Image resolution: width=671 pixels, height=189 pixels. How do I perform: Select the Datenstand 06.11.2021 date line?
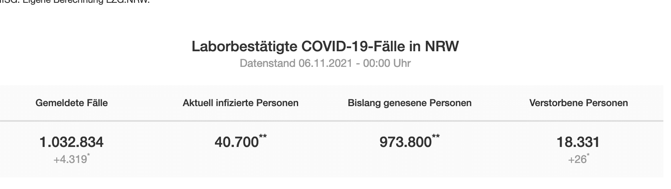point(325,63)
